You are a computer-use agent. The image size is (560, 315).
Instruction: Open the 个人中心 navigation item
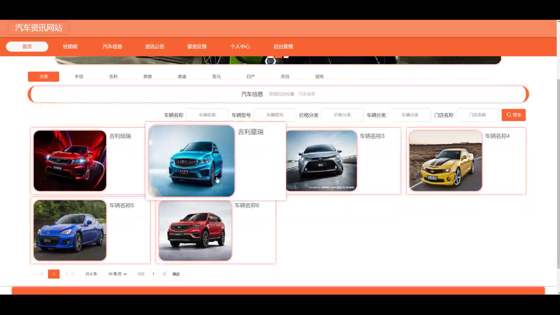240,47
